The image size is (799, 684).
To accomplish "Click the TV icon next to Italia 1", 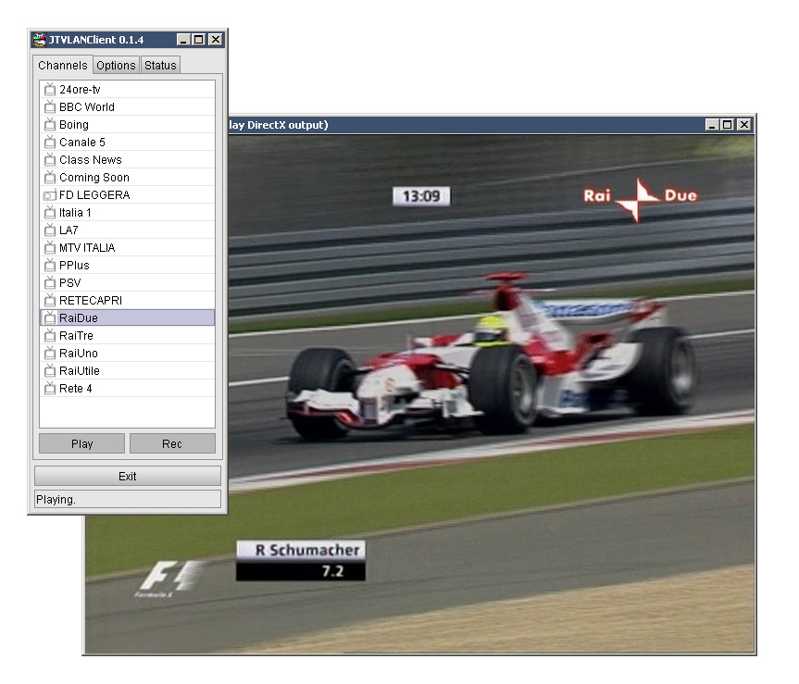I will [49, 212].
